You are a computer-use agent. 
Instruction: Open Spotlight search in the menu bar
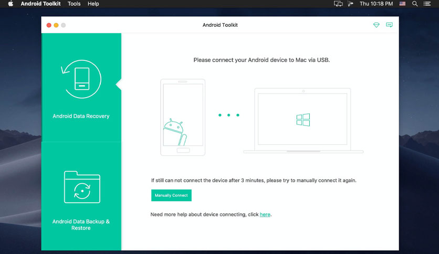pos(415,4)
